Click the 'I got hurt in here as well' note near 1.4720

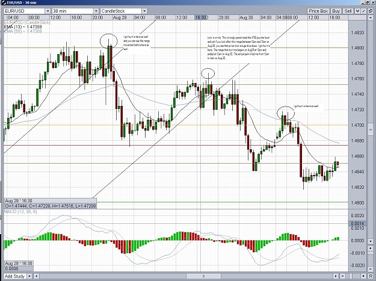[x=306, y=106]
